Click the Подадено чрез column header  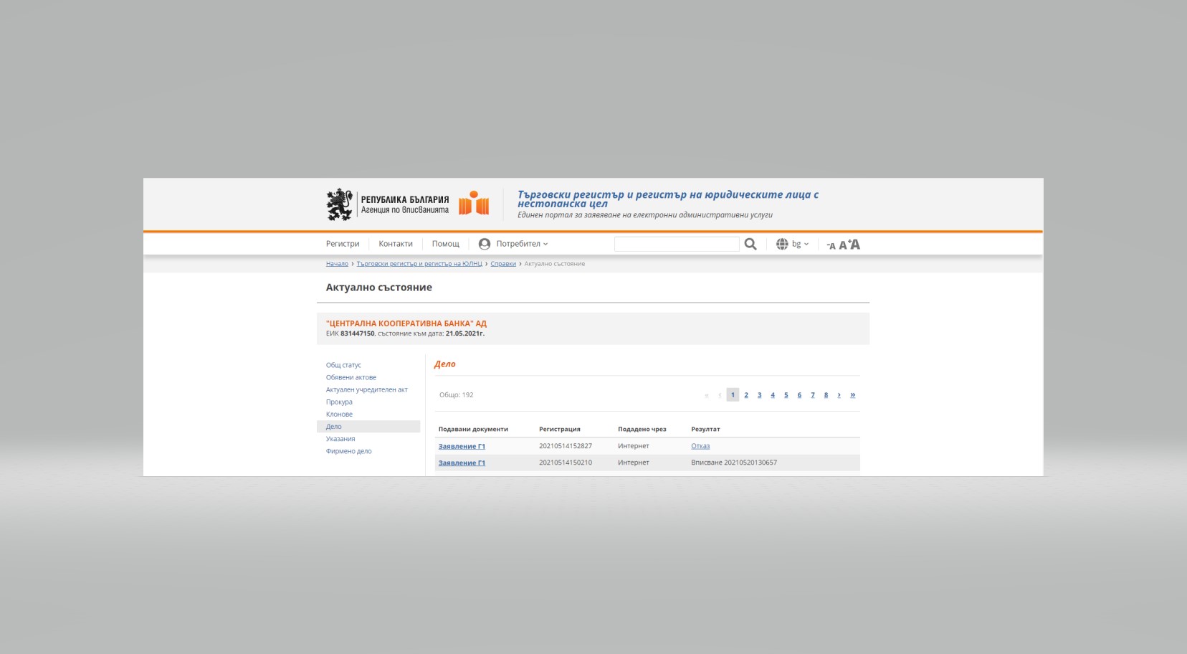click(642, 429)
